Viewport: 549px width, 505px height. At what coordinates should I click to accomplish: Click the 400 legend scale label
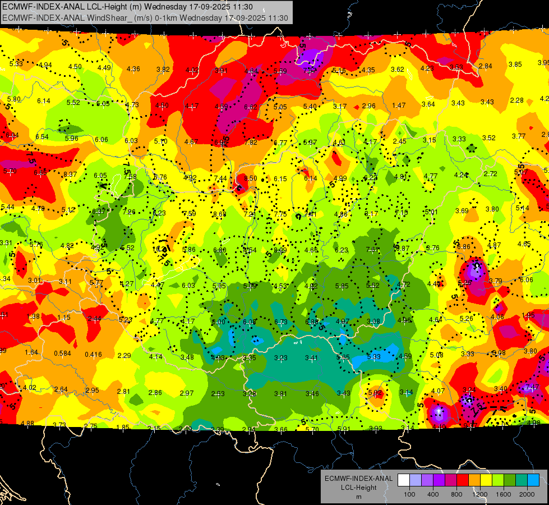433,494
